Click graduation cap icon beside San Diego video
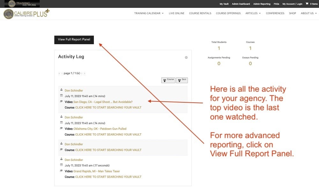Viewport: 319px width, 189px height. pyautogui.click(x=61, y=101)
